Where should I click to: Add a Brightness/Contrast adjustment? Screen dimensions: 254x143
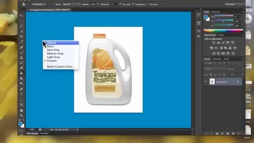click(214, 43)
